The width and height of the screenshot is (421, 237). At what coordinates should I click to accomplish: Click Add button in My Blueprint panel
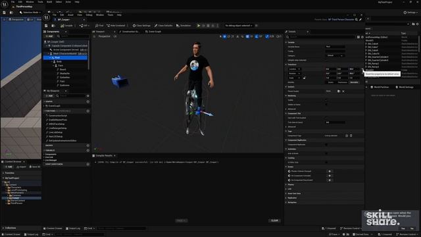(49, 95)
